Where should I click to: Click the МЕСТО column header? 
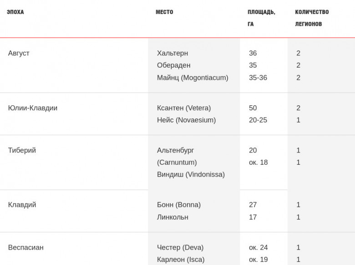click(x=164, y=12)
